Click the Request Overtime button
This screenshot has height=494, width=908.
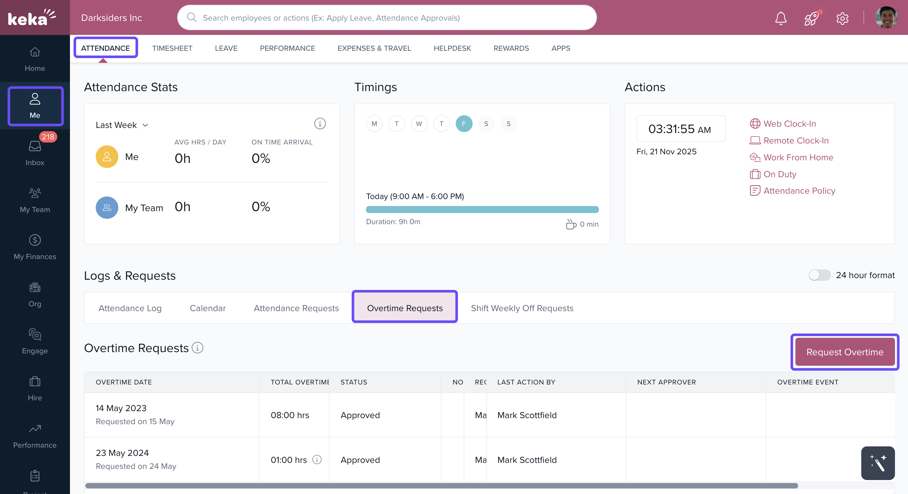click(x=845, y=352)
